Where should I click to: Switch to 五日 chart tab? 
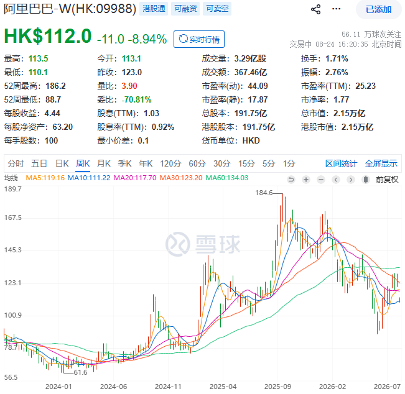click(x=39, y=163)
